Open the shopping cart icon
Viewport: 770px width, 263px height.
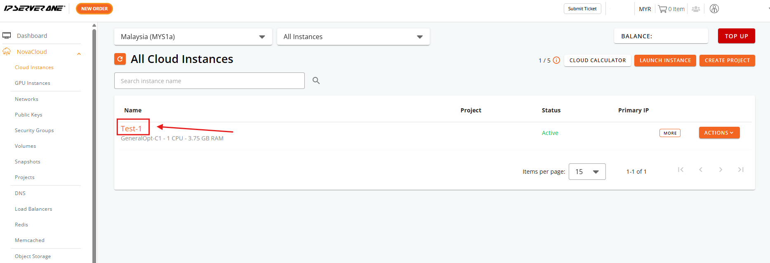tap(662, 9)
